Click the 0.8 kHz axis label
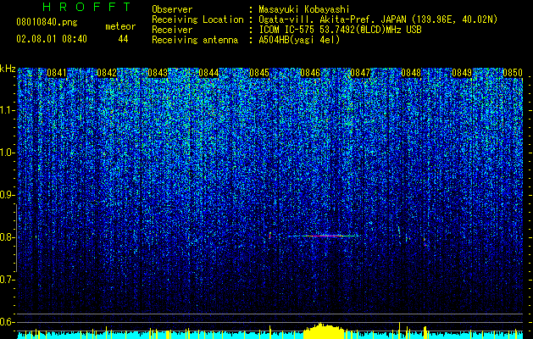 (x=7, y=237)
